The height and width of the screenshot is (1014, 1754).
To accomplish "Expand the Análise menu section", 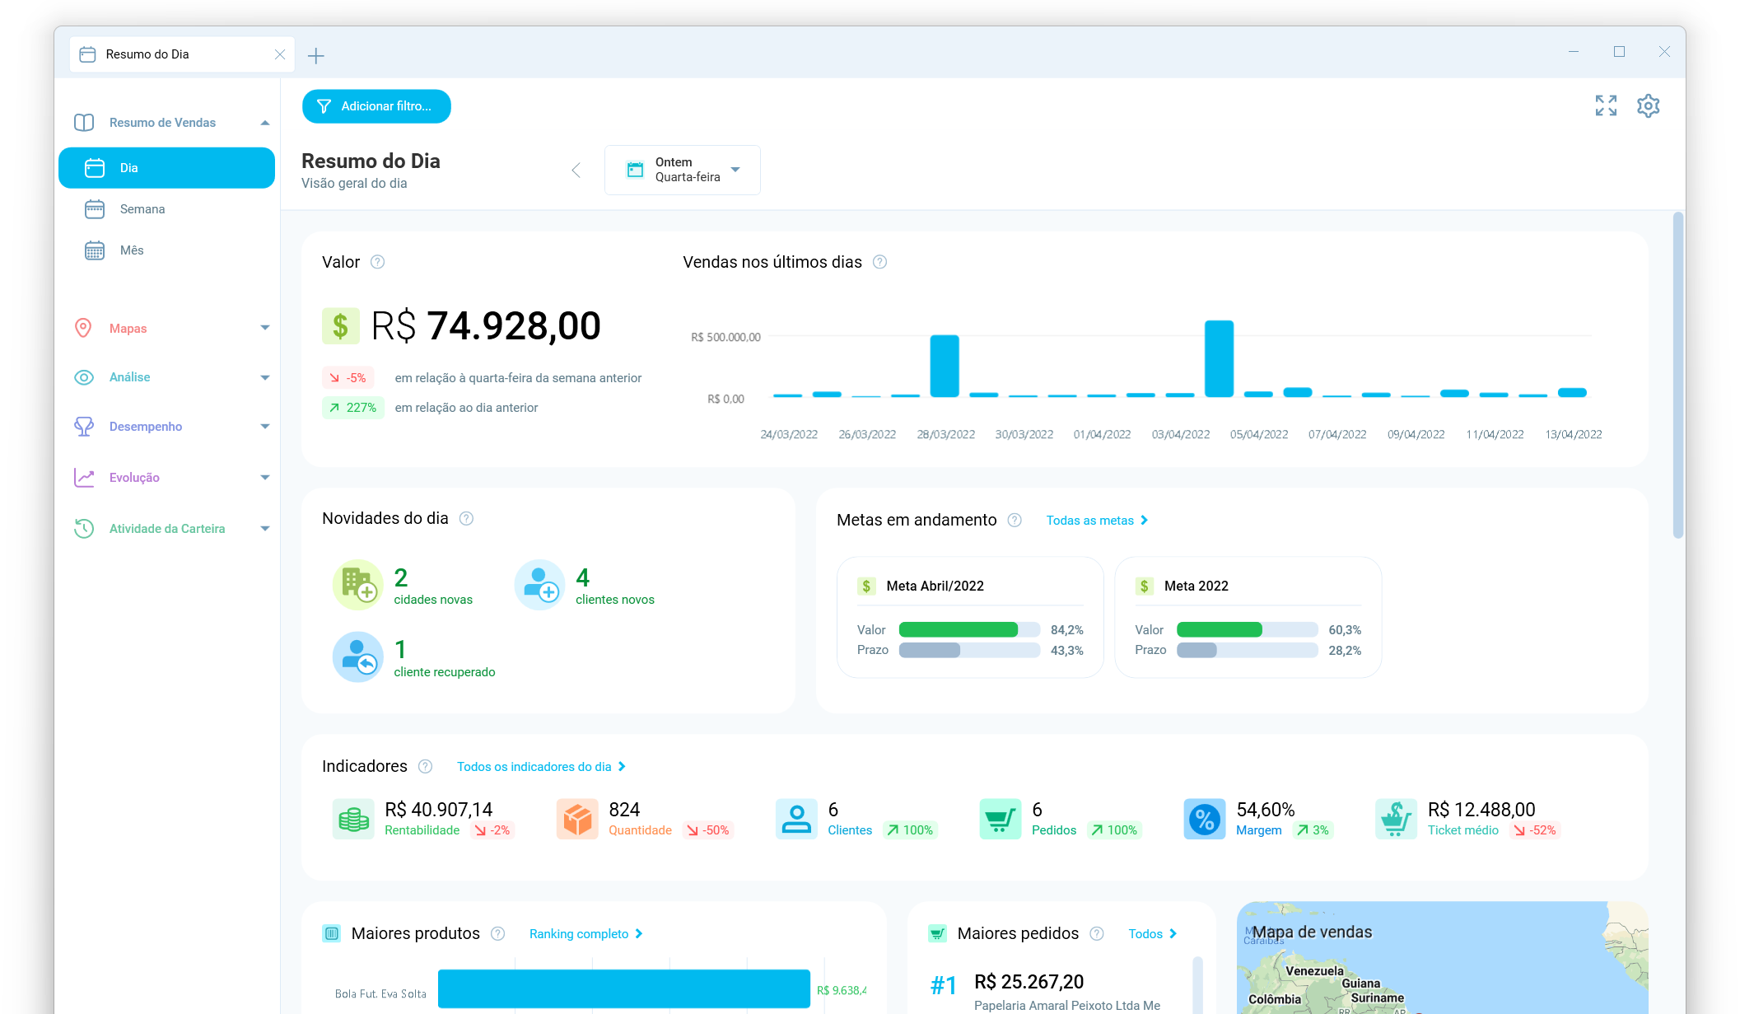I will pos(265,377).
